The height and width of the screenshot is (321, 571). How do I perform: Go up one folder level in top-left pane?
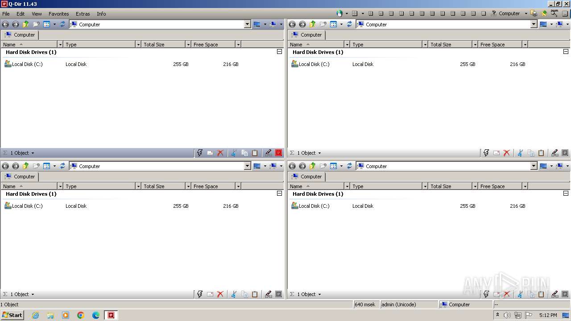pyautogui.click(x=25, y=25)
